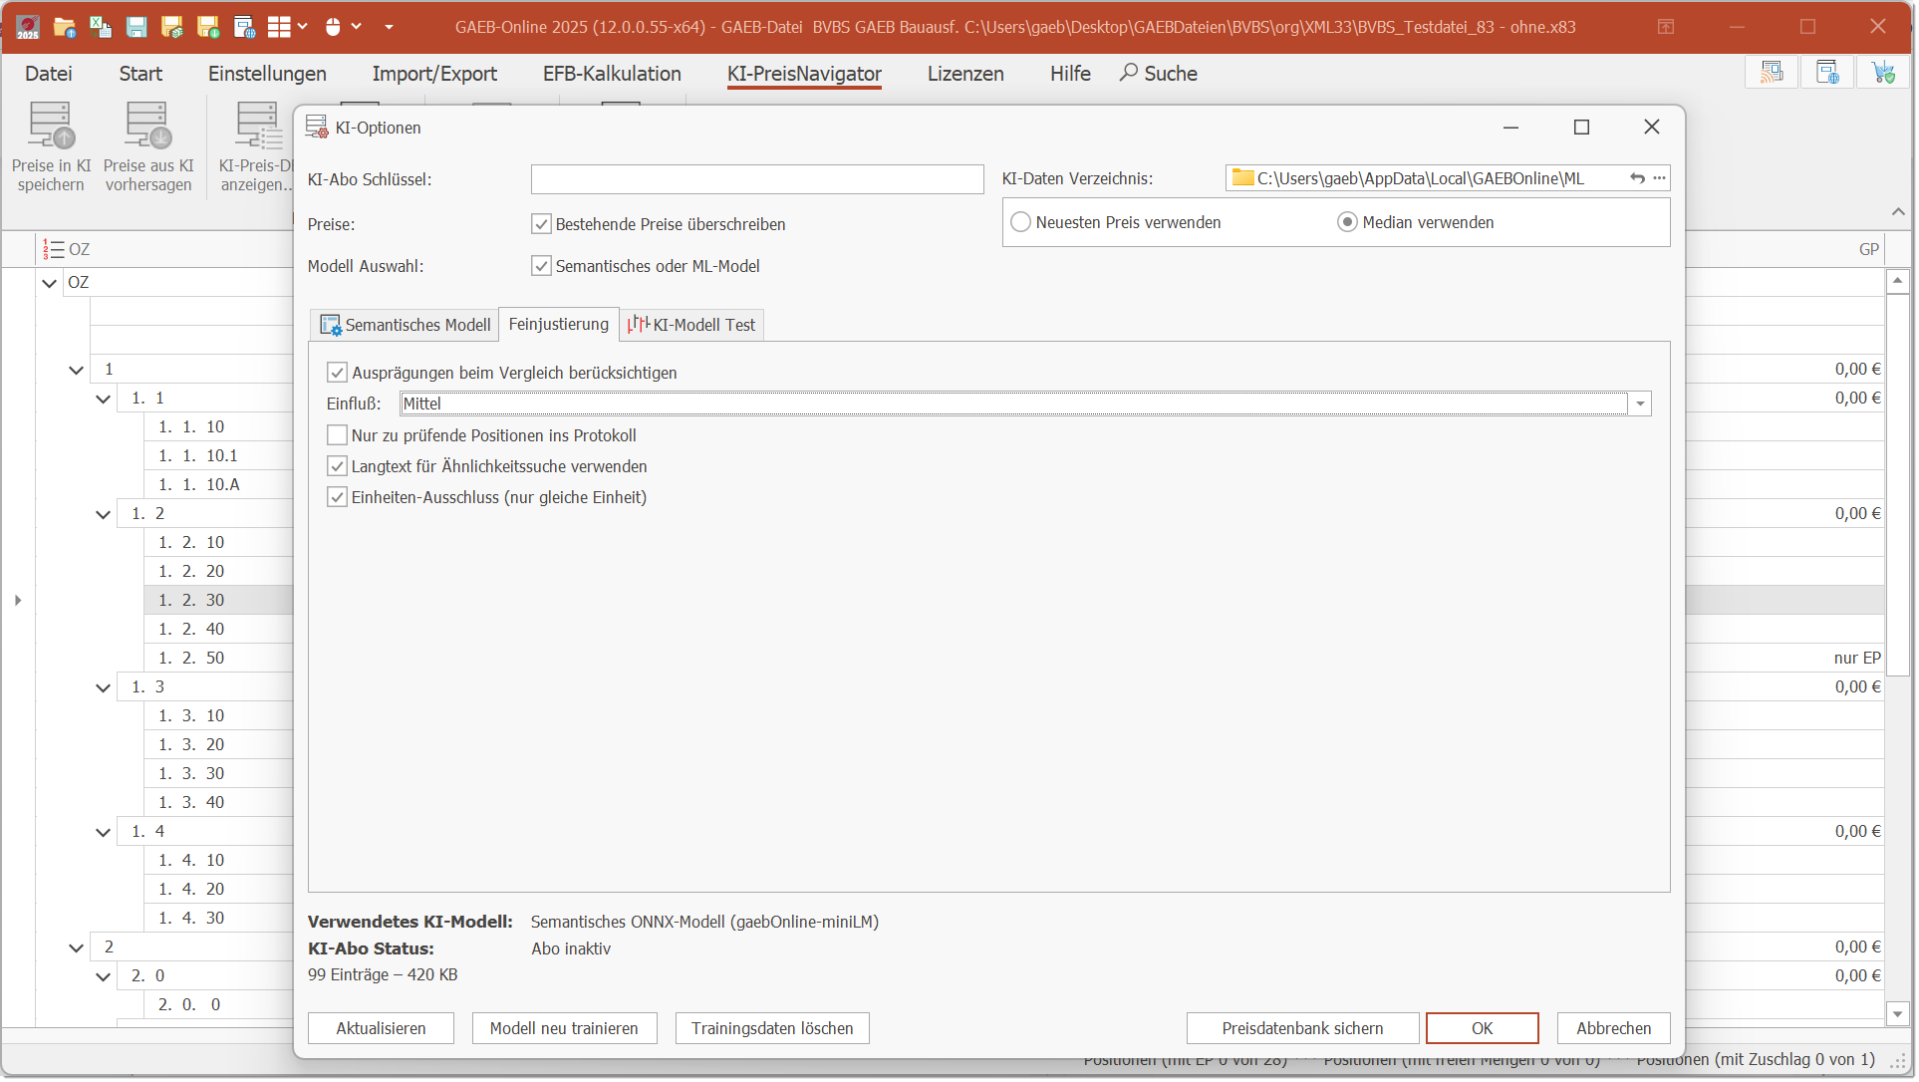
Task: Open the dropdown arrow next to mouse icon
Action: [356, 27]
